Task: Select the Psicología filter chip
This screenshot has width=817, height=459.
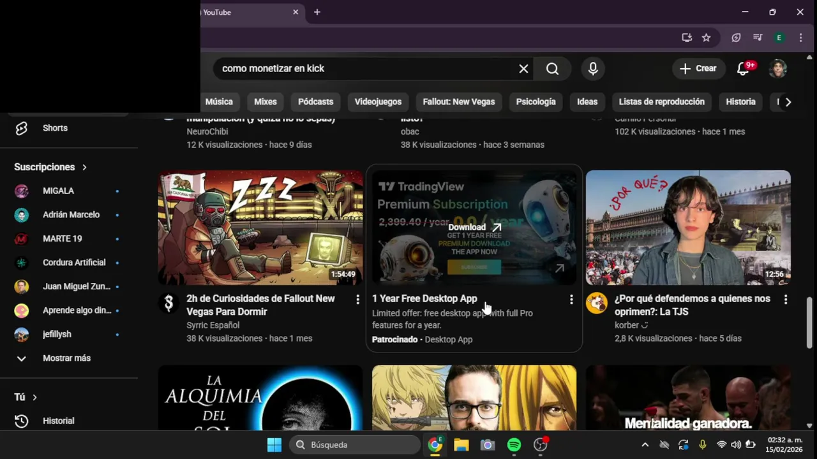Action: pyautogui.click(x=536, y=102)
